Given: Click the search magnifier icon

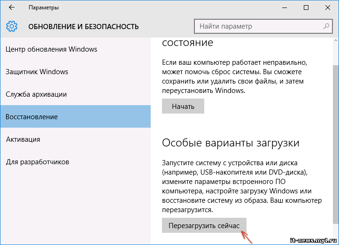Looking at the screenshot, I should coord(326,26).
